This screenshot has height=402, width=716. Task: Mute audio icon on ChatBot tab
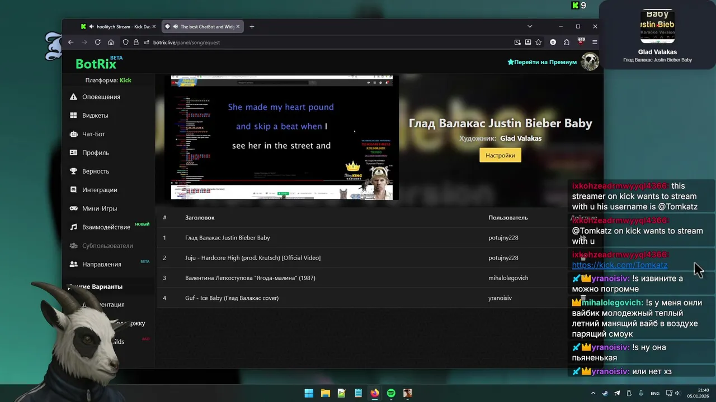coord(176,26)
